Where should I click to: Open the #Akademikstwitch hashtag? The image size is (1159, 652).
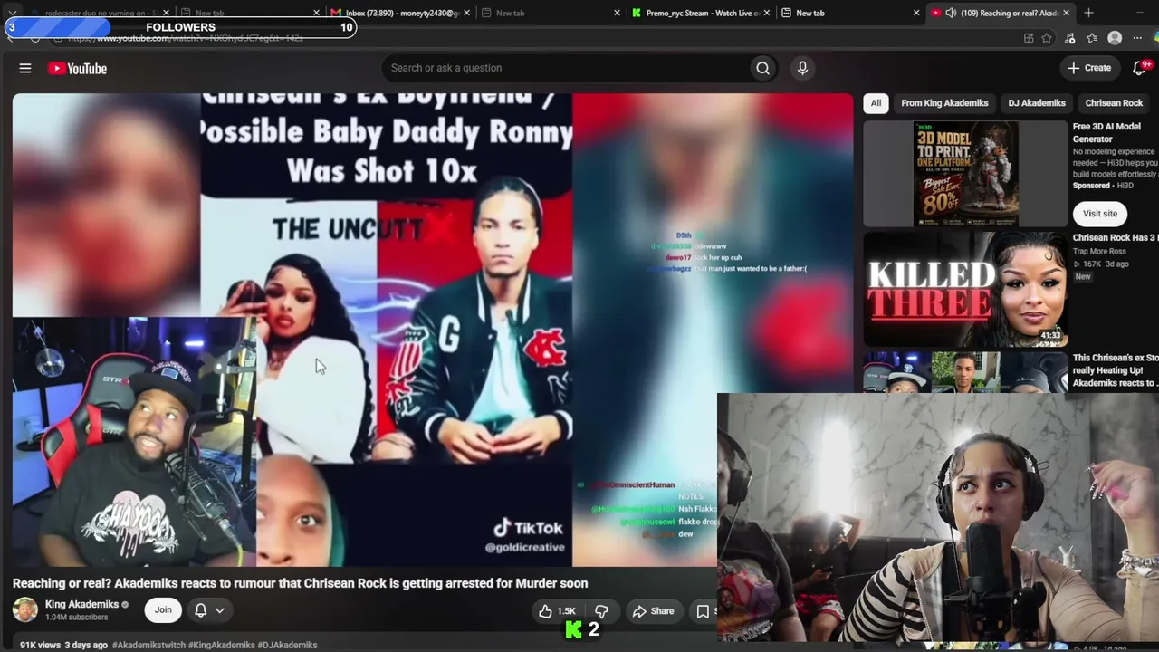(148, 645)
